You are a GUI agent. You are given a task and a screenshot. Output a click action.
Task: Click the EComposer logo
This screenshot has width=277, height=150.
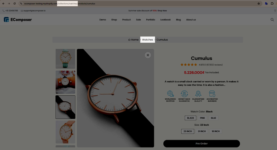pos(18,19)
